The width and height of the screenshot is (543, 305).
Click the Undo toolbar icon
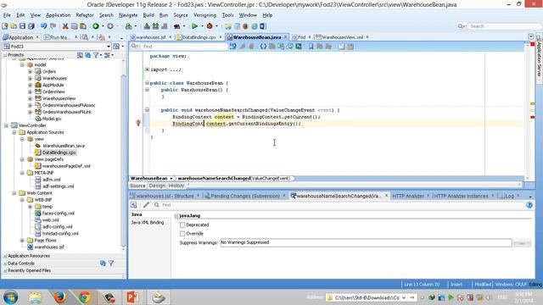[x=43, y=26]
